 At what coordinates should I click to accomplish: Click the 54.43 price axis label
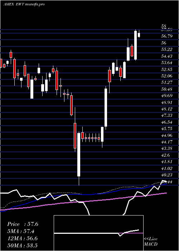coord(167,56)
